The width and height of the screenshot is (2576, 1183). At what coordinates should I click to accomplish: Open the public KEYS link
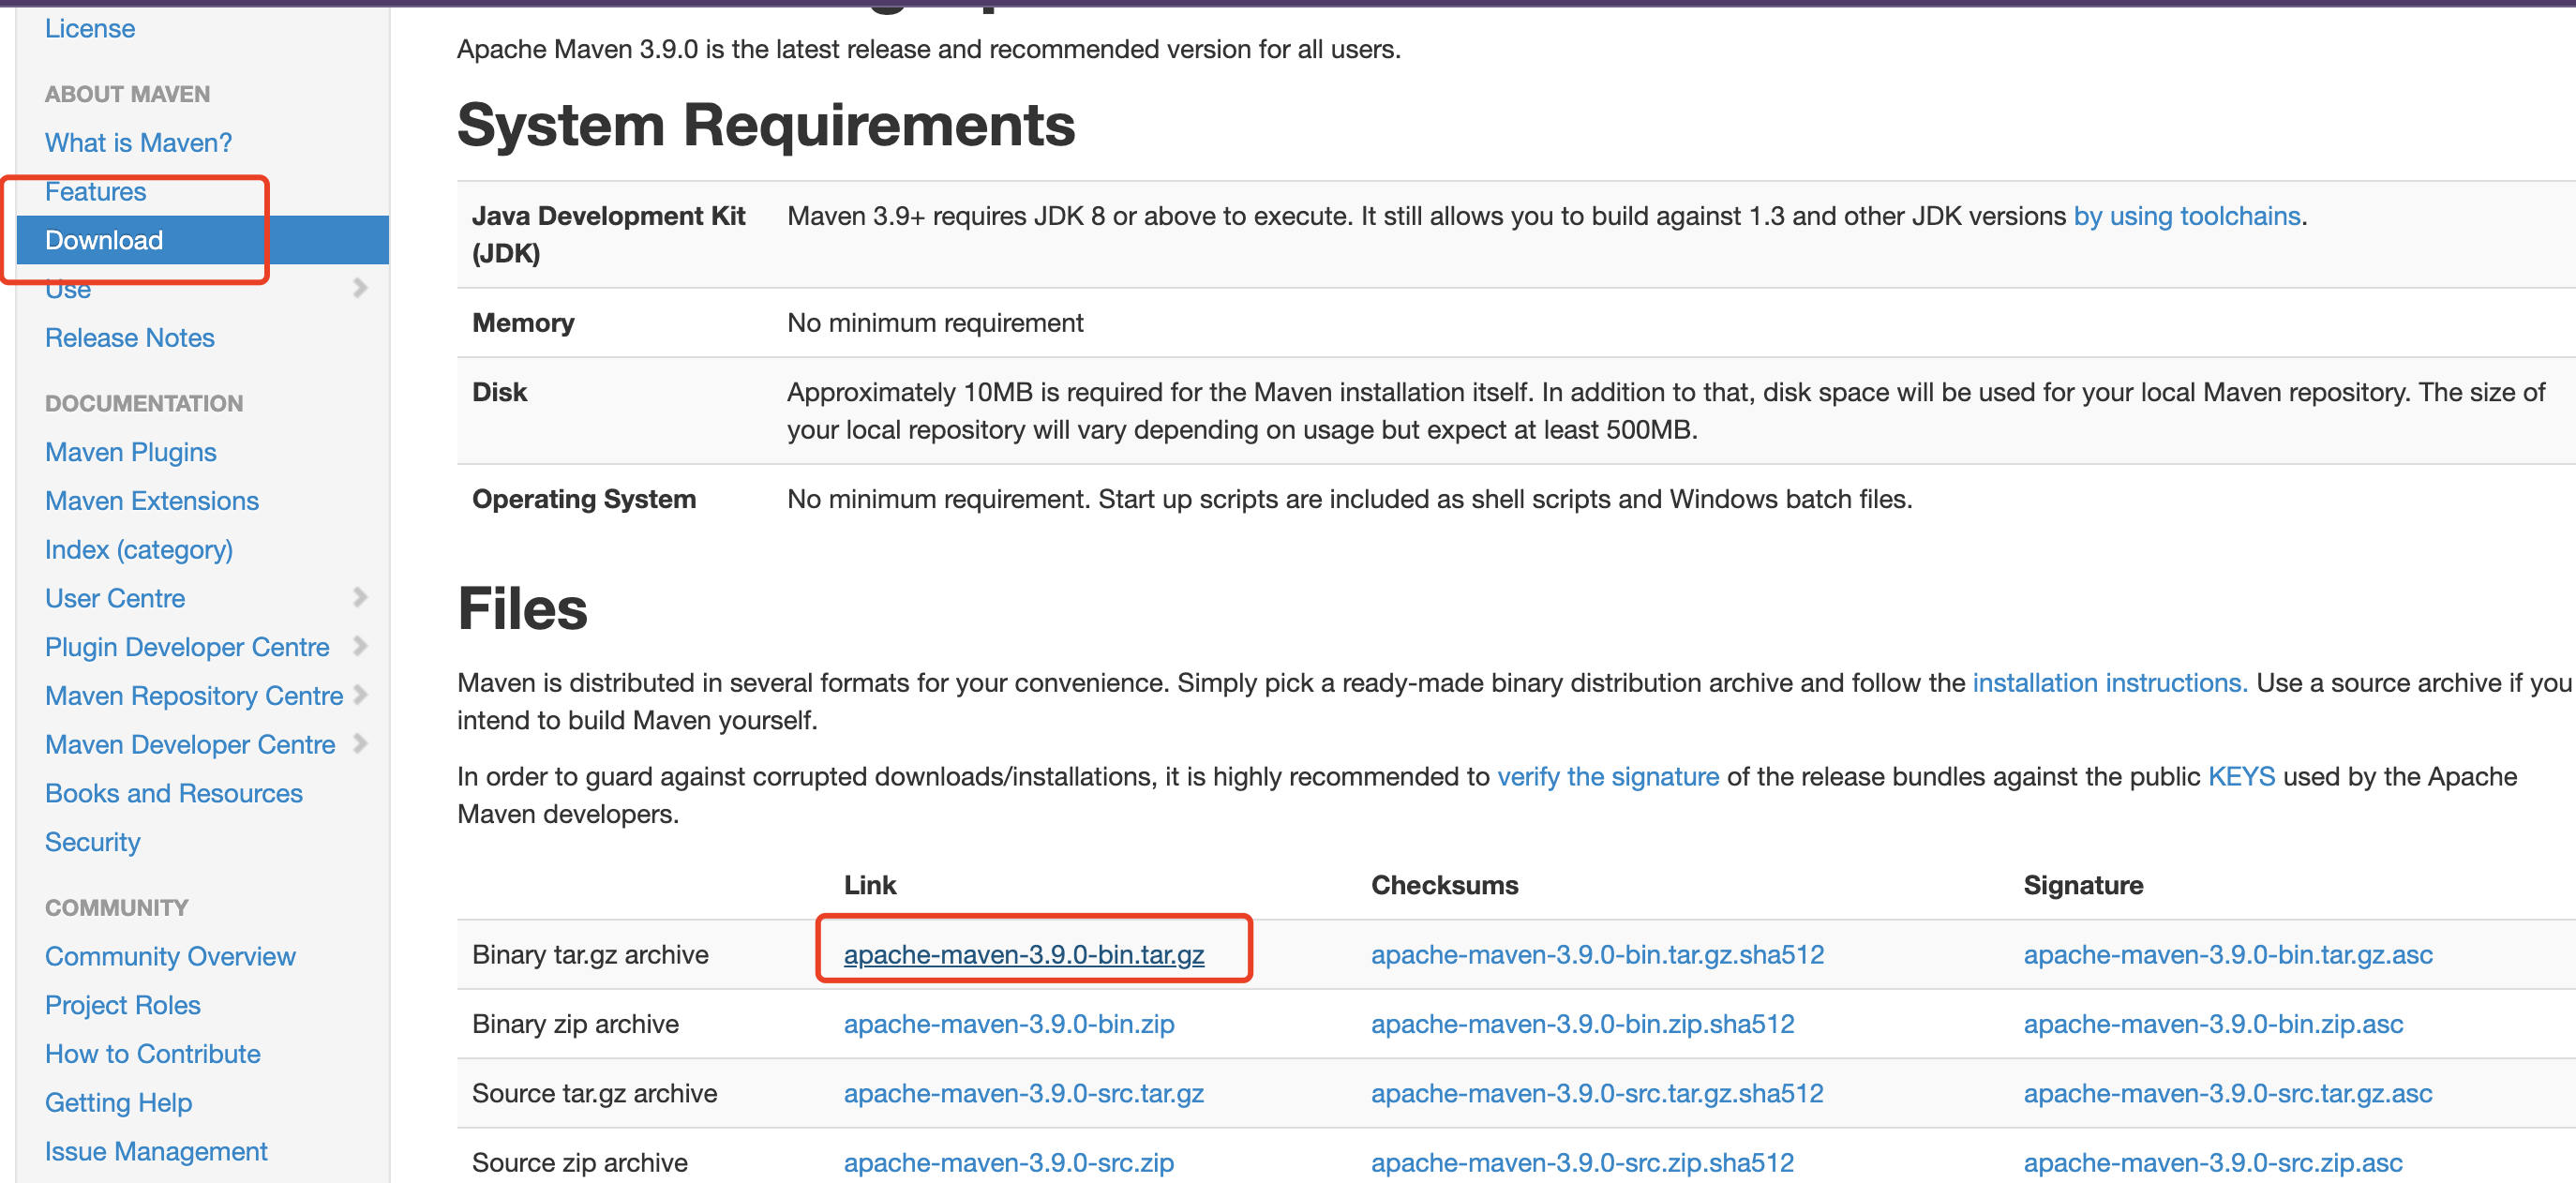2241,777
